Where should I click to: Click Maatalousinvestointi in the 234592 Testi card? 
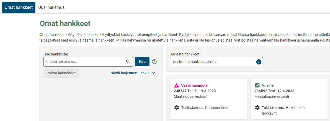click(x=272, y=96)
